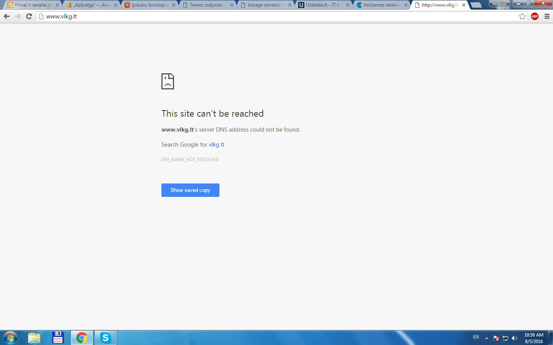Open the file explorer taskbar icon
Viewport: 553px width, 345px height.
click(34, 338)
